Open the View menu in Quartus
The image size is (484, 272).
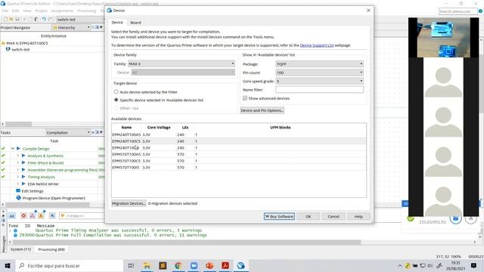(x=27, y=11)
